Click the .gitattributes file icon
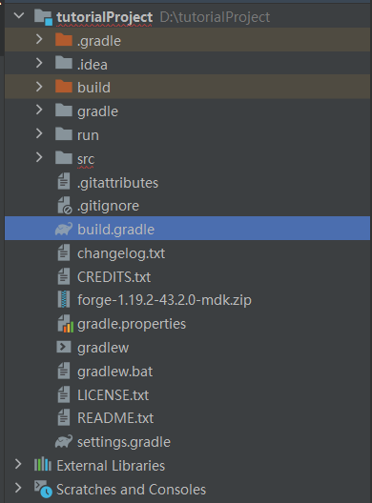 (64, 181)
